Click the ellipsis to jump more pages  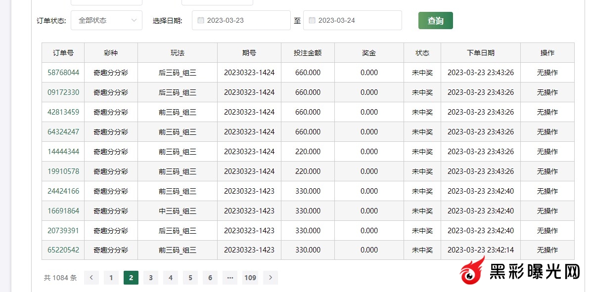[229, 278]
